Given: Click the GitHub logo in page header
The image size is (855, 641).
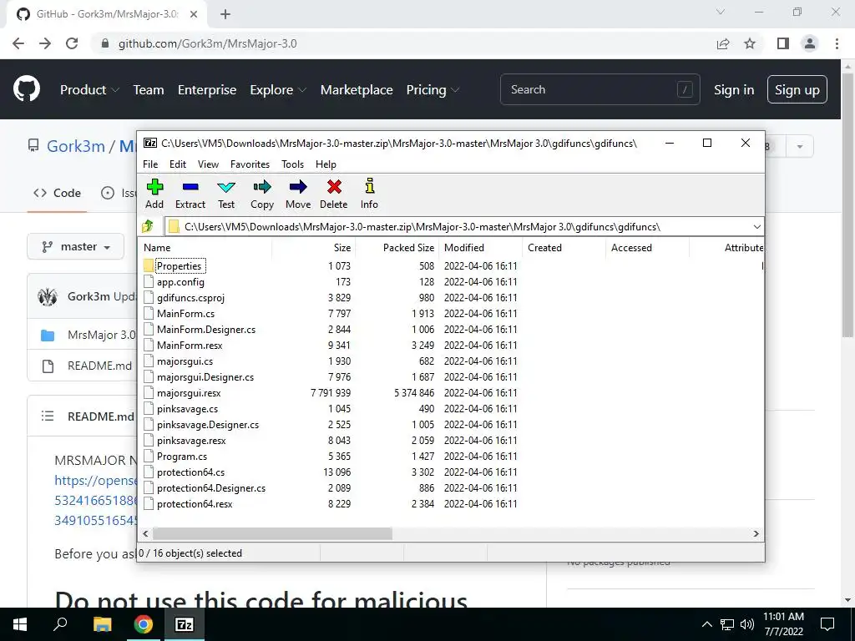Looking at the screenshot, I should tap(27, 89).
